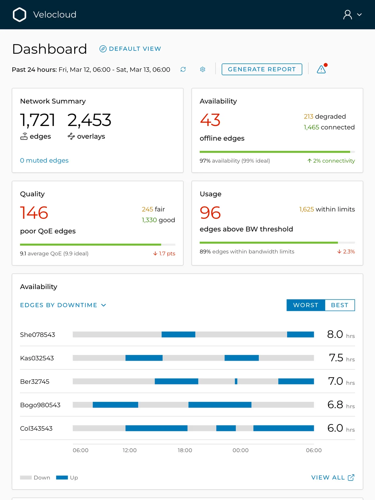The height and width of the screenshot is (500, 375).
Task: Click the 96 edges above BW threshold
Action: [210, 213]
